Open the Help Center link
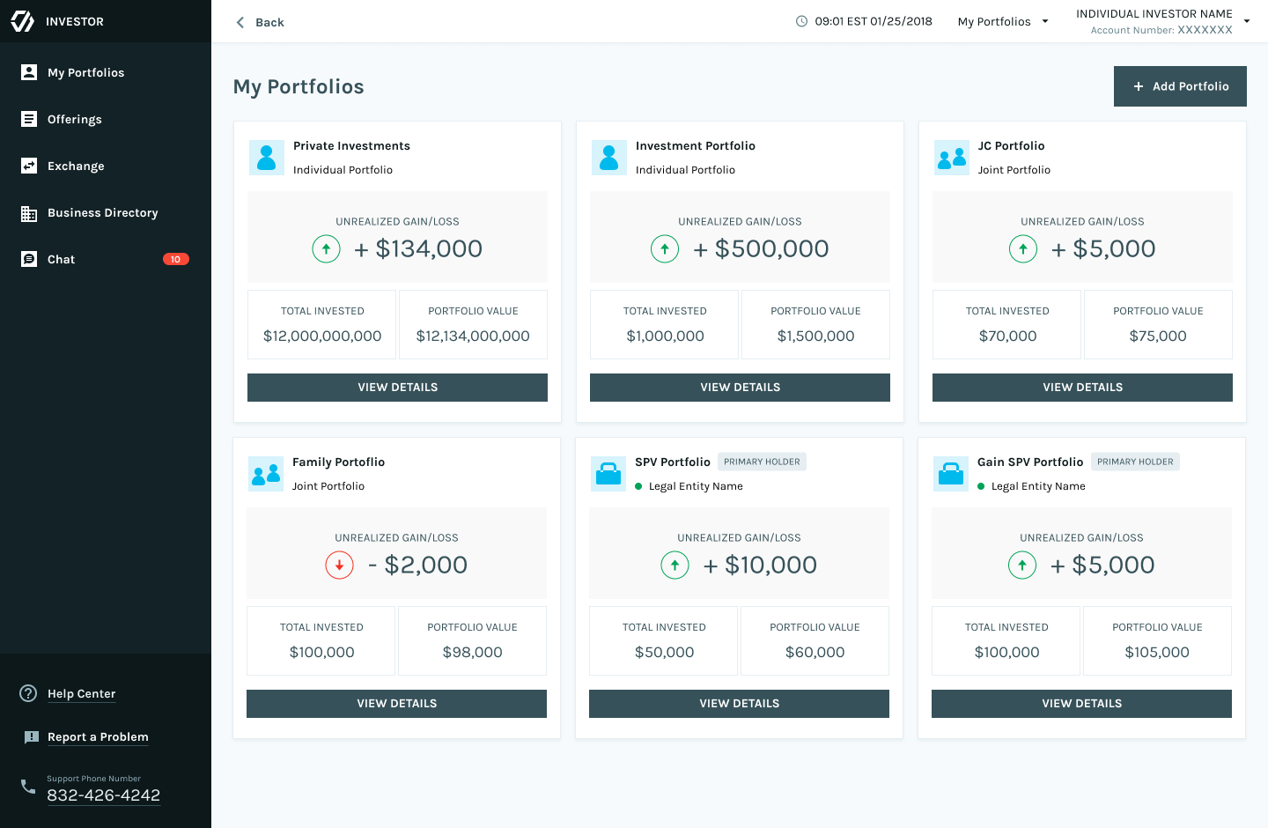 coord(82,694)
